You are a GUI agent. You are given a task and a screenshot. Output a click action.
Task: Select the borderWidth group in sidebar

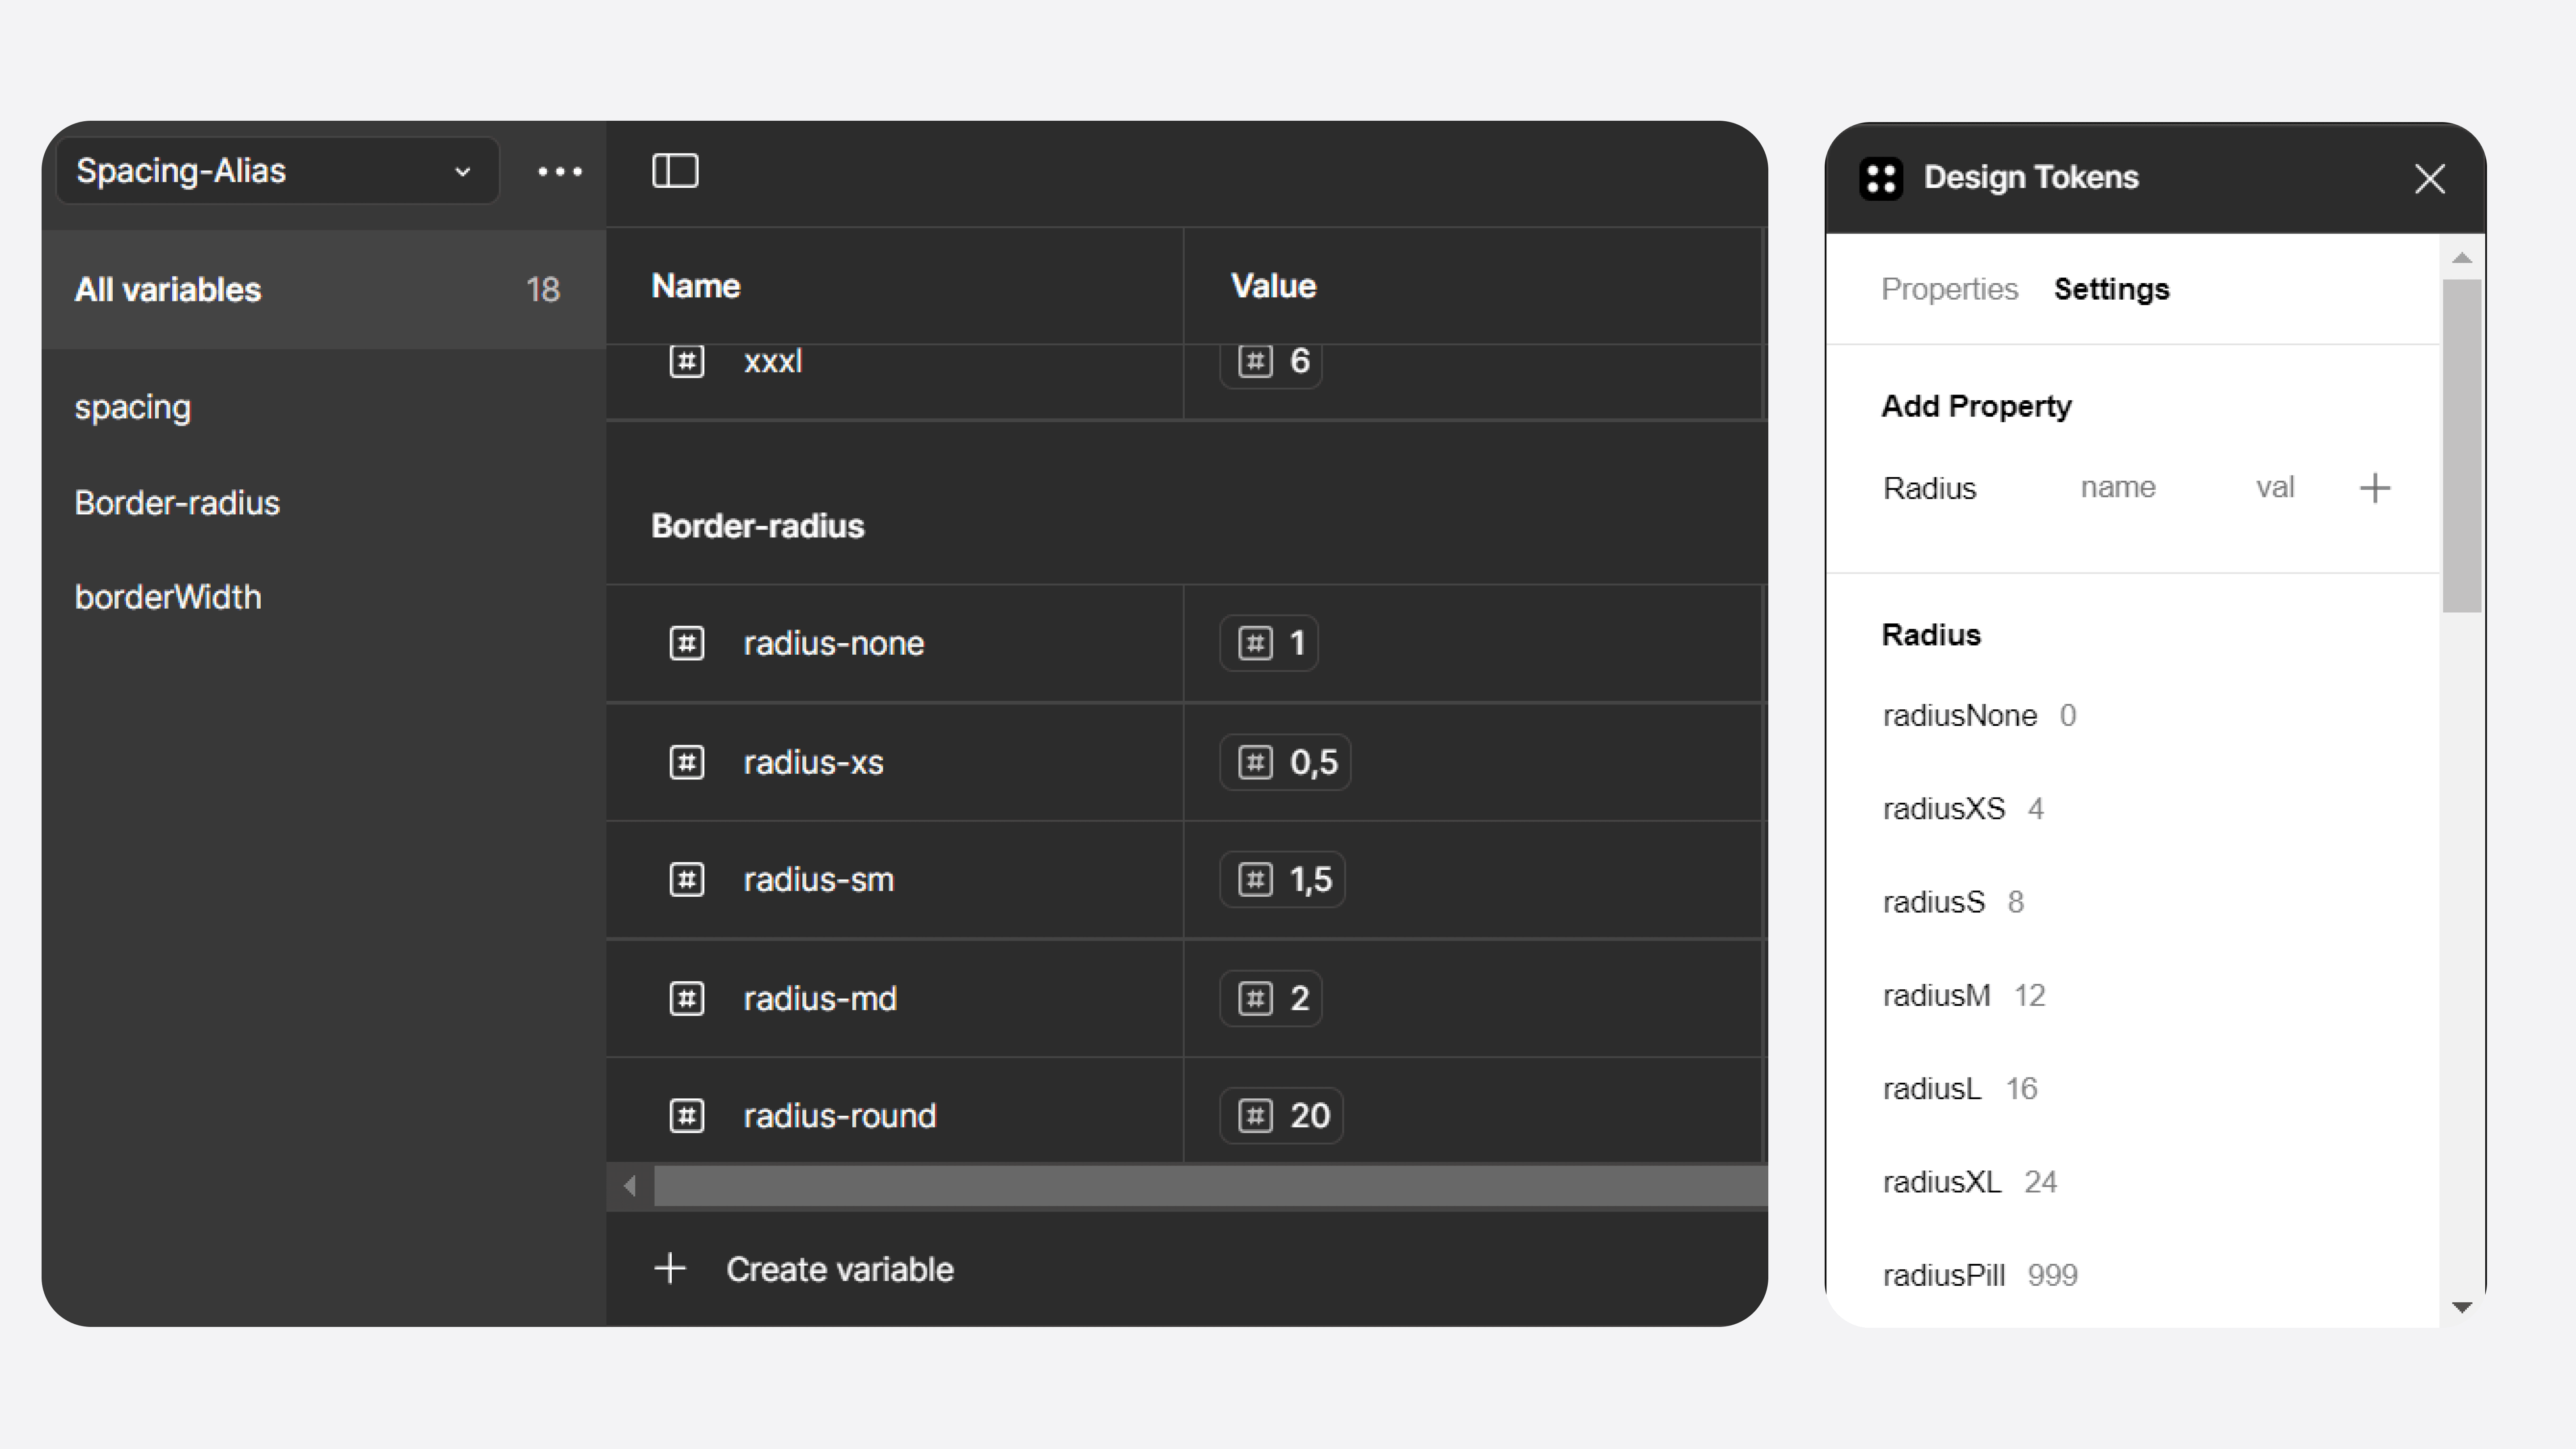coord(168,597)
